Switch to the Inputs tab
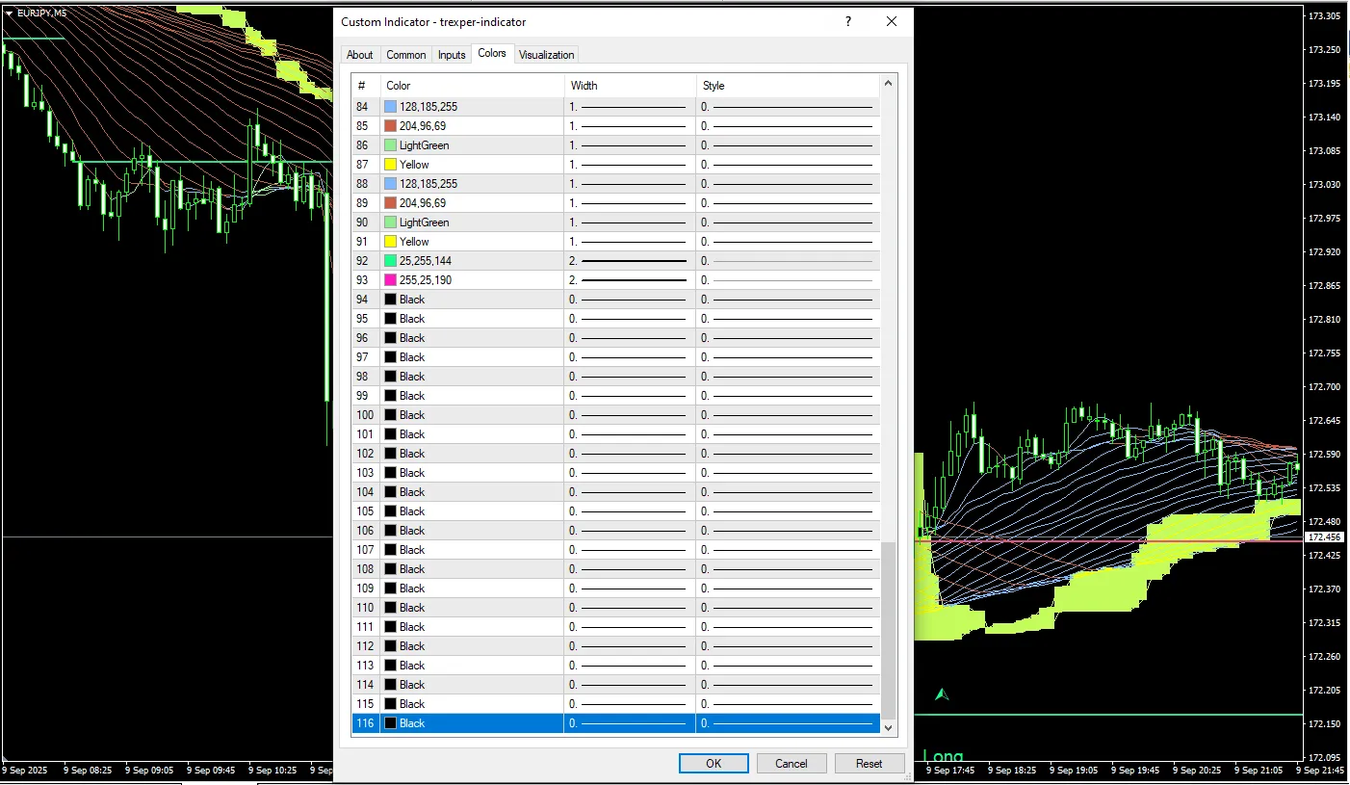The height and width of the screenshot is (785, 1350). [x=452, y=55]
